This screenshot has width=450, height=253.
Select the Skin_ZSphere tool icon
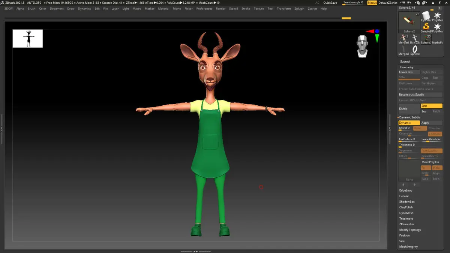point(415,39)
